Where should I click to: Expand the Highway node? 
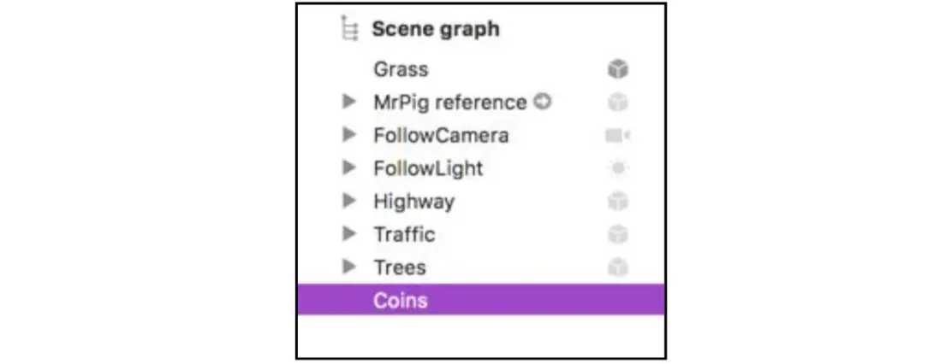point(348,202)
